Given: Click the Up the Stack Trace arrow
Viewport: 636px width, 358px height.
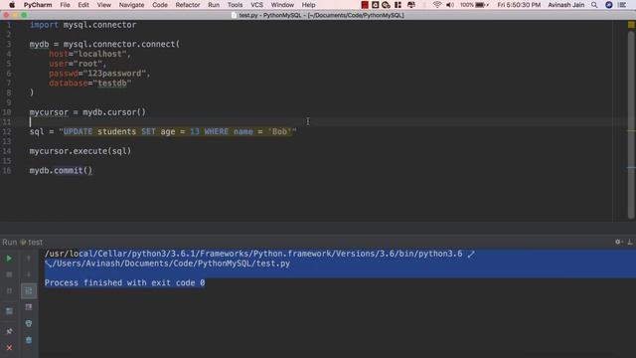Looking at the screenshot, I should pyautogui.click(x=29, y=259).
